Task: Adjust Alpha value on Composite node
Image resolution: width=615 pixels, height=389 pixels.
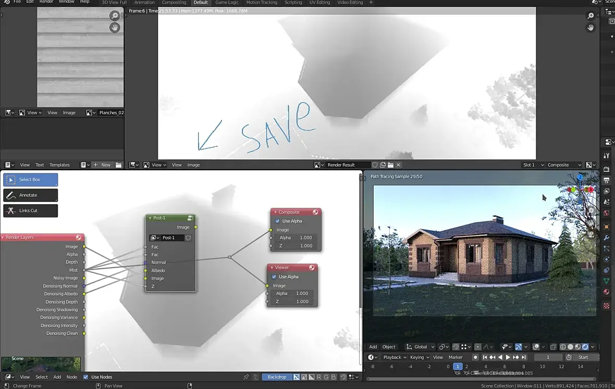Action: tap(296, 238)
